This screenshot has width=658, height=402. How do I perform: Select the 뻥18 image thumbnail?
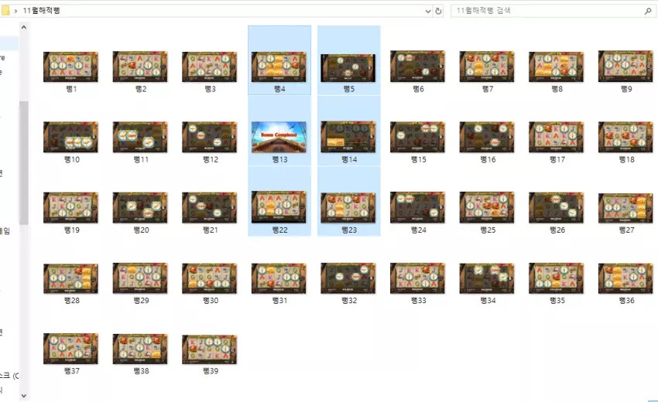[625, 137]
